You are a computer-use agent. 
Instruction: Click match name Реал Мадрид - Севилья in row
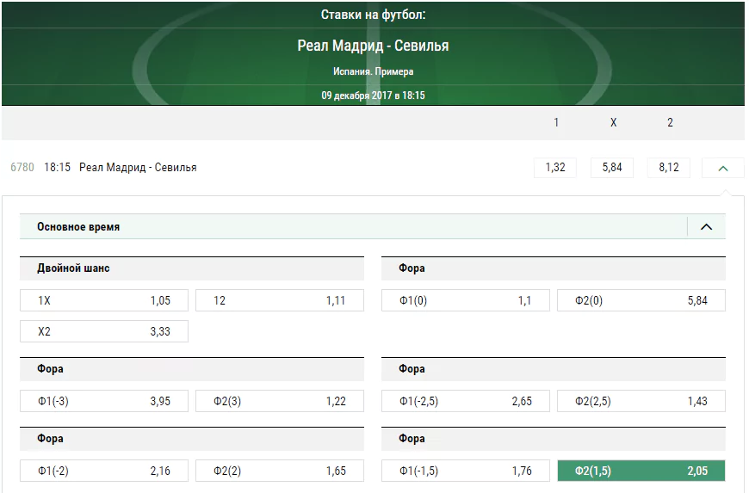click(x=138, y=168)
